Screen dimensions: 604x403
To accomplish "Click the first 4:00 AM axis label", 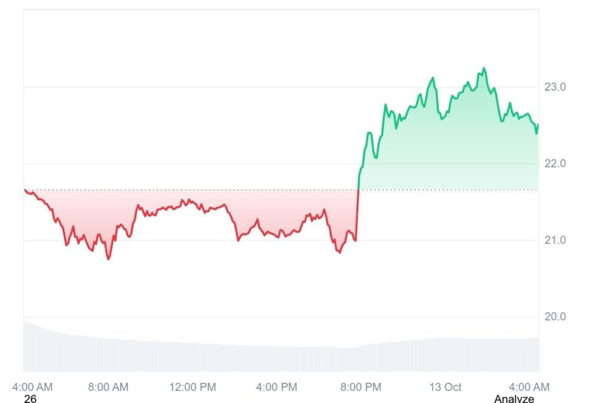I will (x=32, y=387).
